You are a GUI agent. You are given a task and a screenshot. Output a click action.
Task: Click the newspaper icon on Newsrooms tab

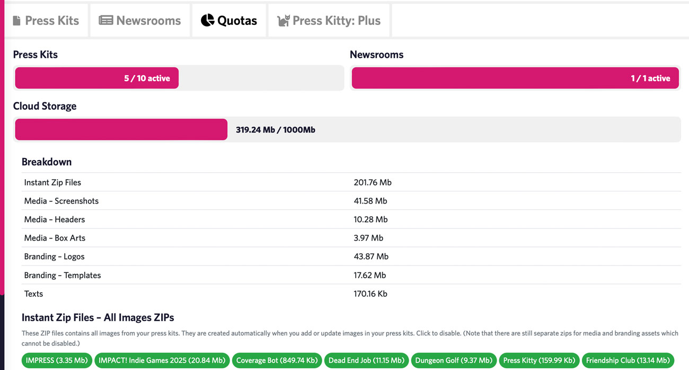[107, 20]
